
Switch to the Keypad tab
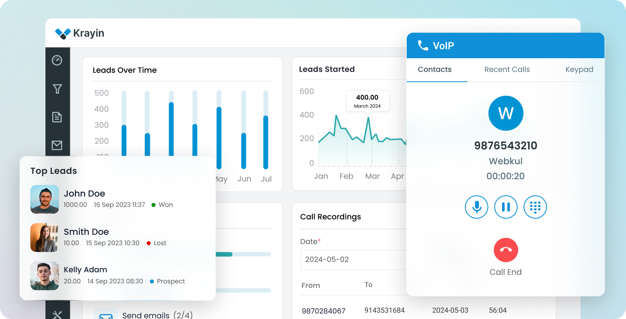tap(579, 69)
